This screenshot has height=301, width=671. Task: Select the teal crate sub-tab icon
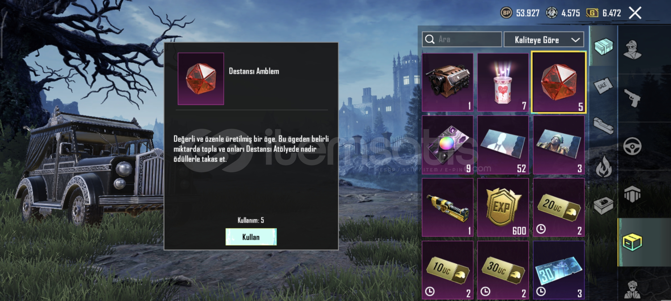click(603, 46)
